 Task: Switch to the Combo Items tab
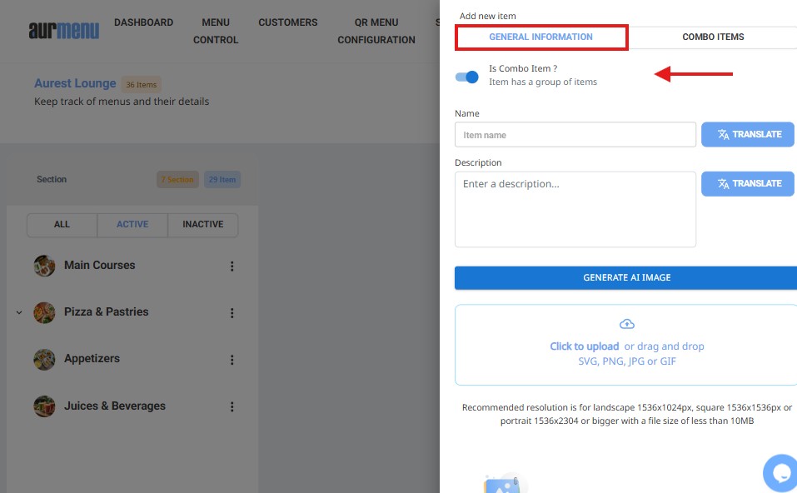712,37
